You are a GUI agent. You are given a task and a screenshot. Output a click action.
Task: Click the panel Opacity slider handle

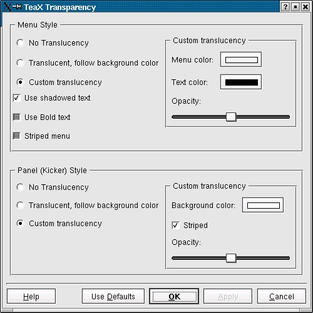click(x=231, y=258)
